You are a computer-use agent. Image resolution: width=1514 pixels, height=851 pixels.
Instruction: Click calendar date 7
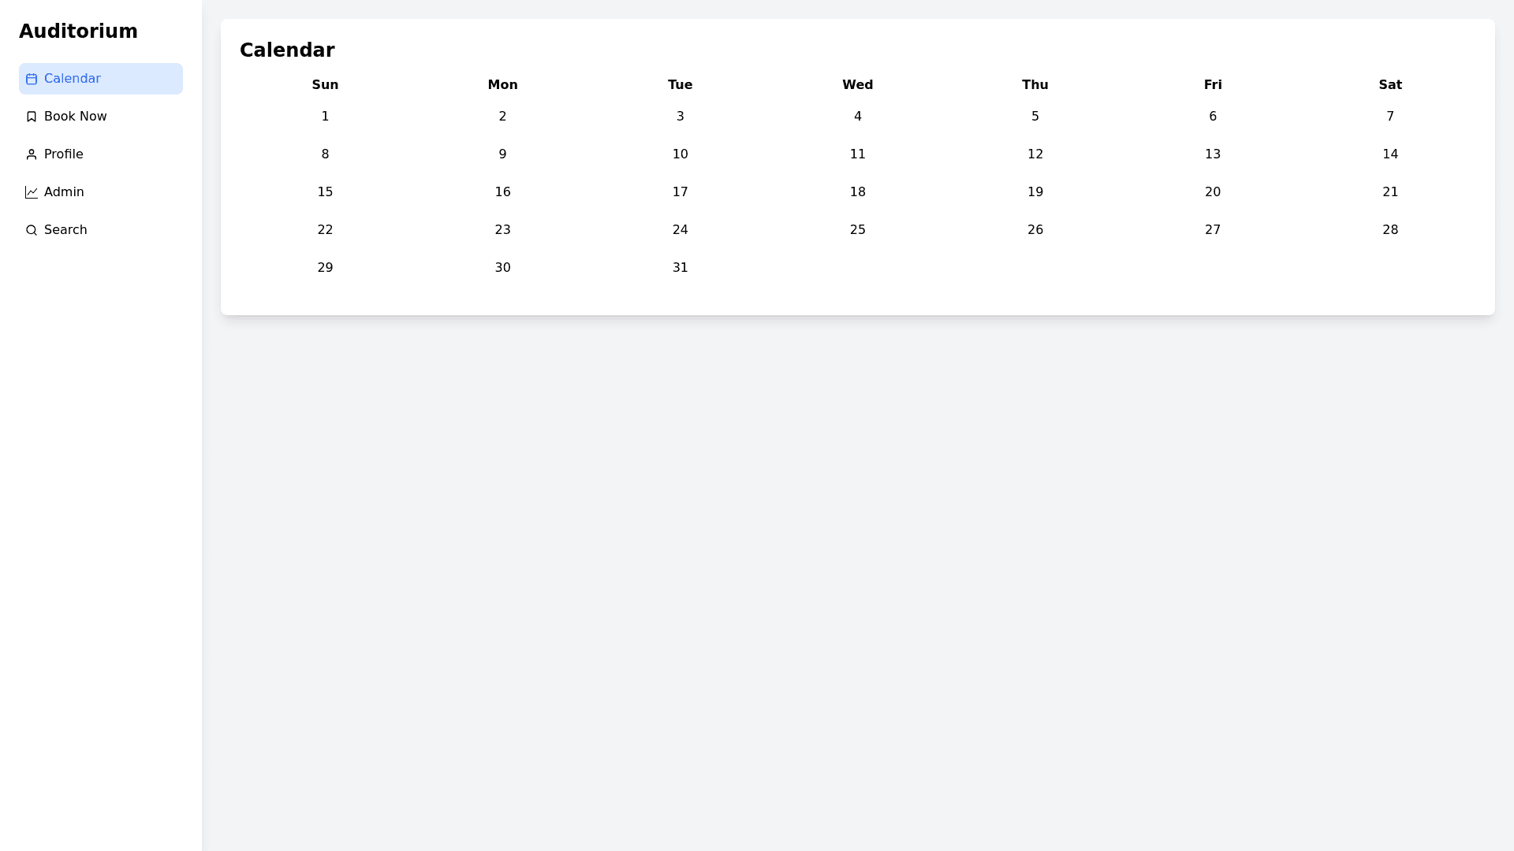pyautogui.click(x=1389, y=117)
